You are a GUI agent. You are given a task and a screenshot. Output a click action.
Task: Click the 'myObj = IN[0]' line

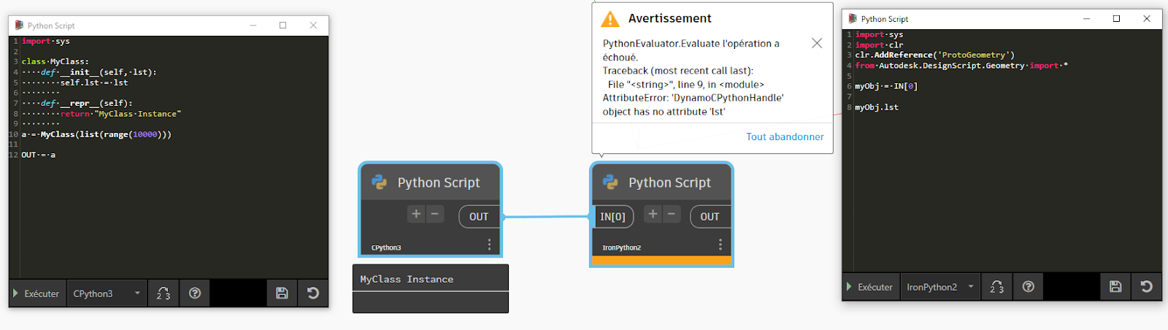coord(886,86)
